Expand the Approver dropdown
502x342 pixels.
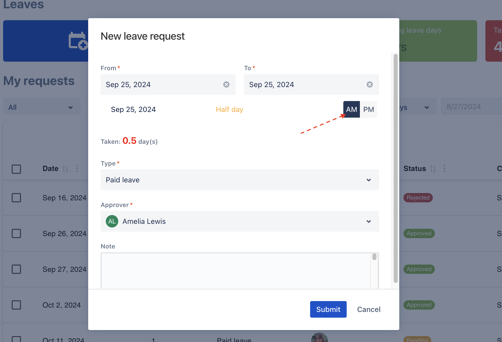tap(240, 221)
